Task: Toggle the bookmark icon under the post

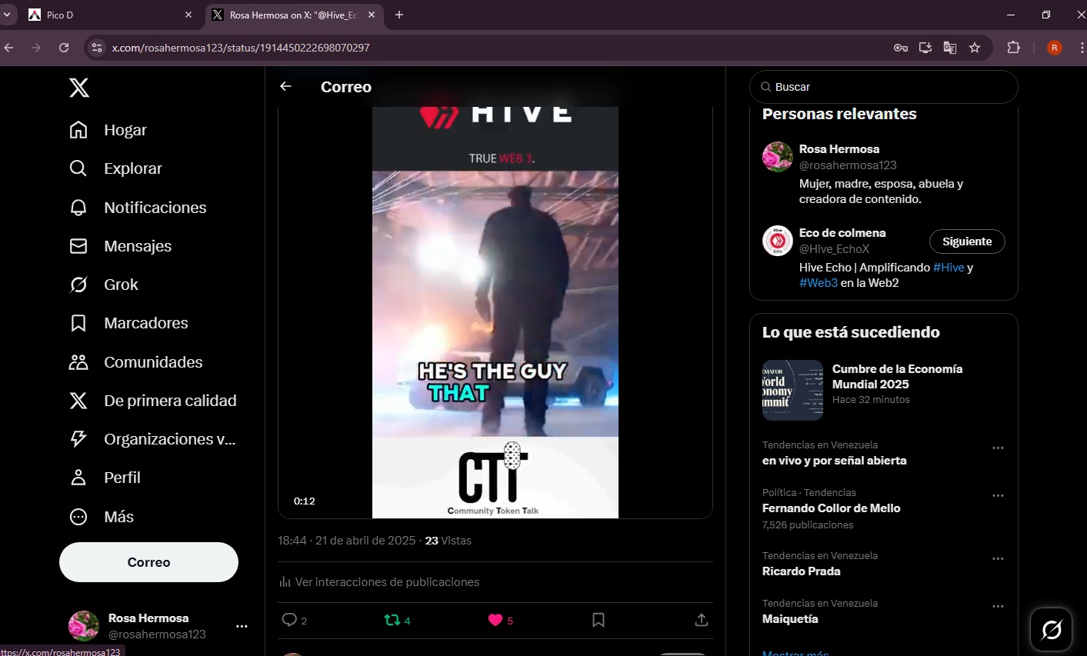Action: click(x=599, y=620)
